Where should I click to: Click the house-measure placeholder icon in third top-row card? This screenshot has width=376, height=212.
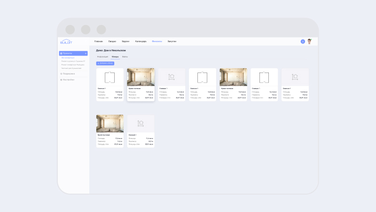(172, 77)
